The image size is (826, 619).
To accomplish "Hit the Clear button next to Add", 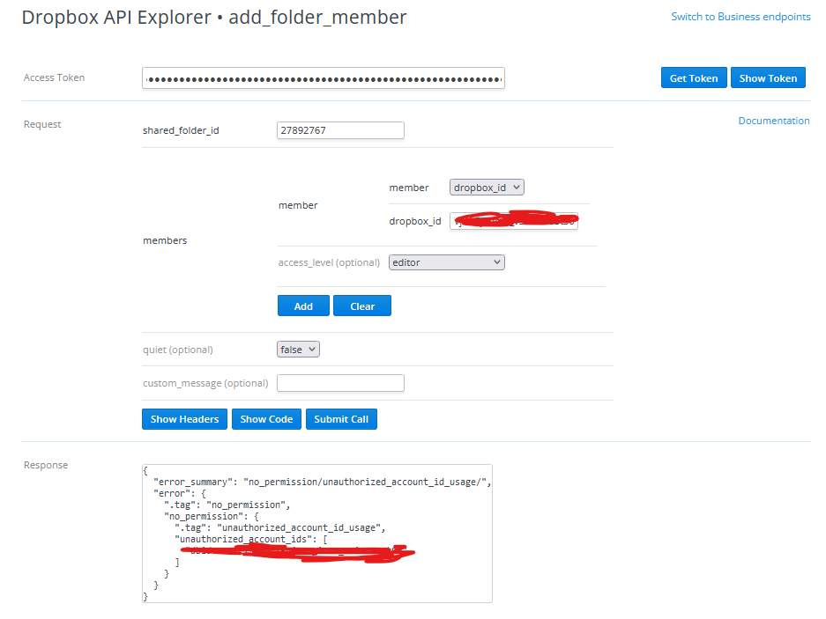I will click(x=361, y=306).
